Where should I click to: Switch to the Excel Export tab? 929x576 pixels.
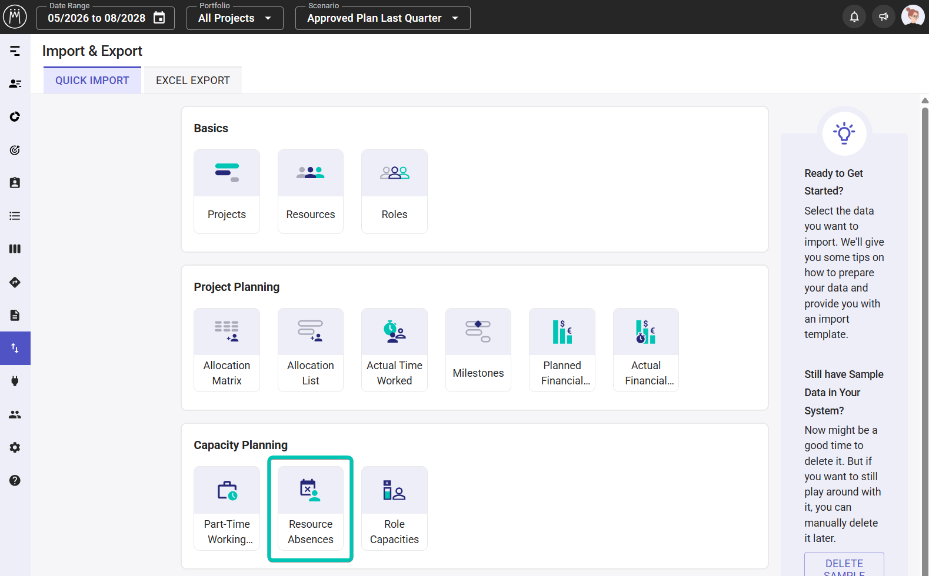coord(193,81)
